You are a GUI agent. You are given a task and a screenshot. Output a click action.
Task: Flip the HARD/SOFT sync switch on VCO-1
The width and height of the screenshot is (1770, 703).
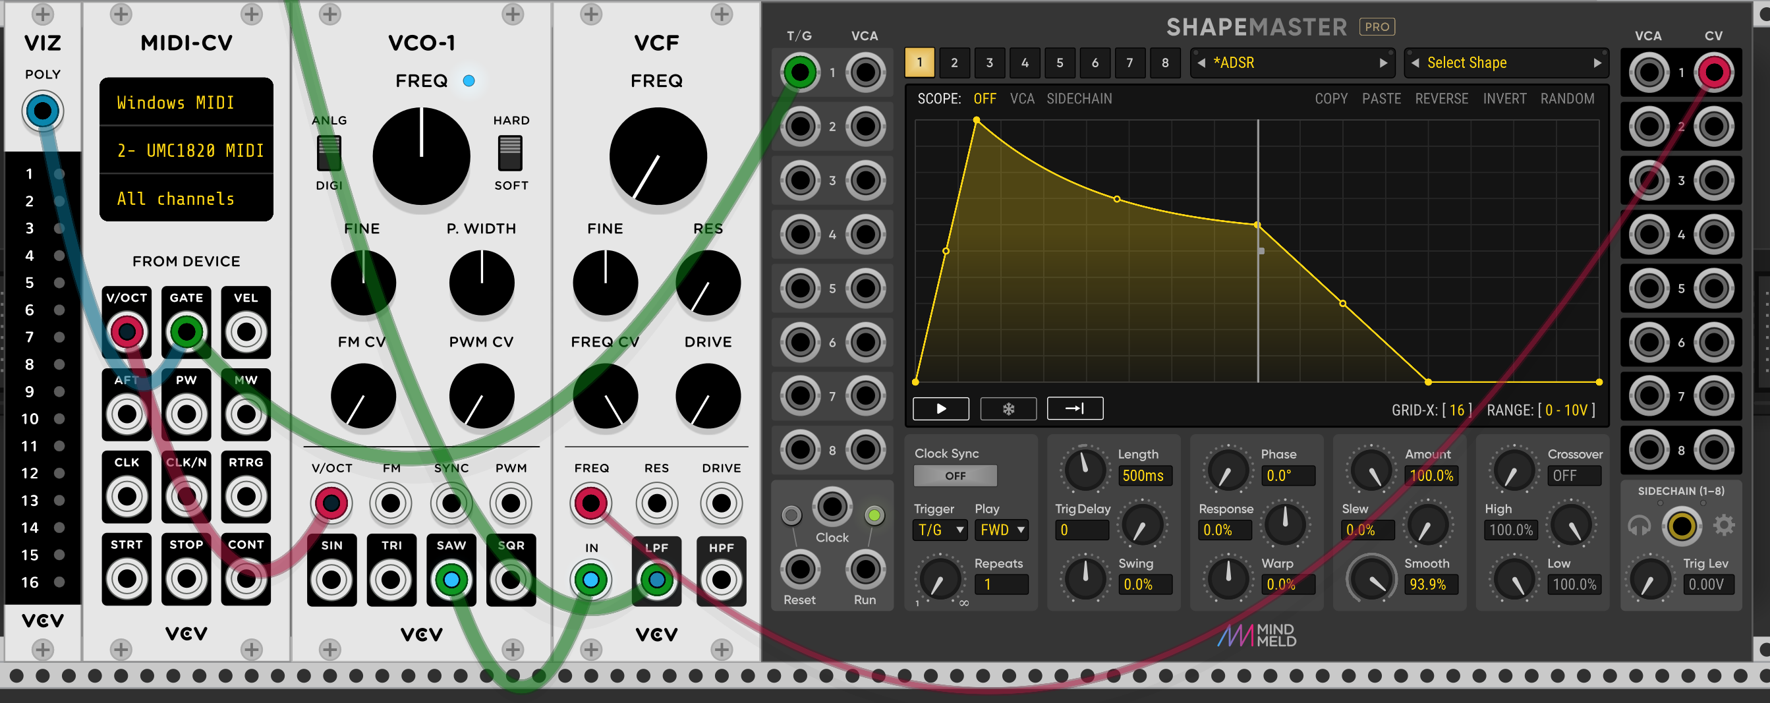[510, 153]
